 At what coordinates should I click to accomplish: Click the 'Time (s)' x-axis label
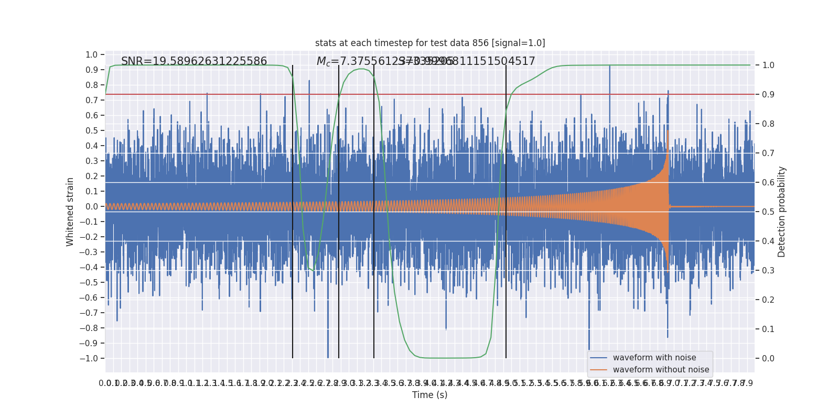430,395
